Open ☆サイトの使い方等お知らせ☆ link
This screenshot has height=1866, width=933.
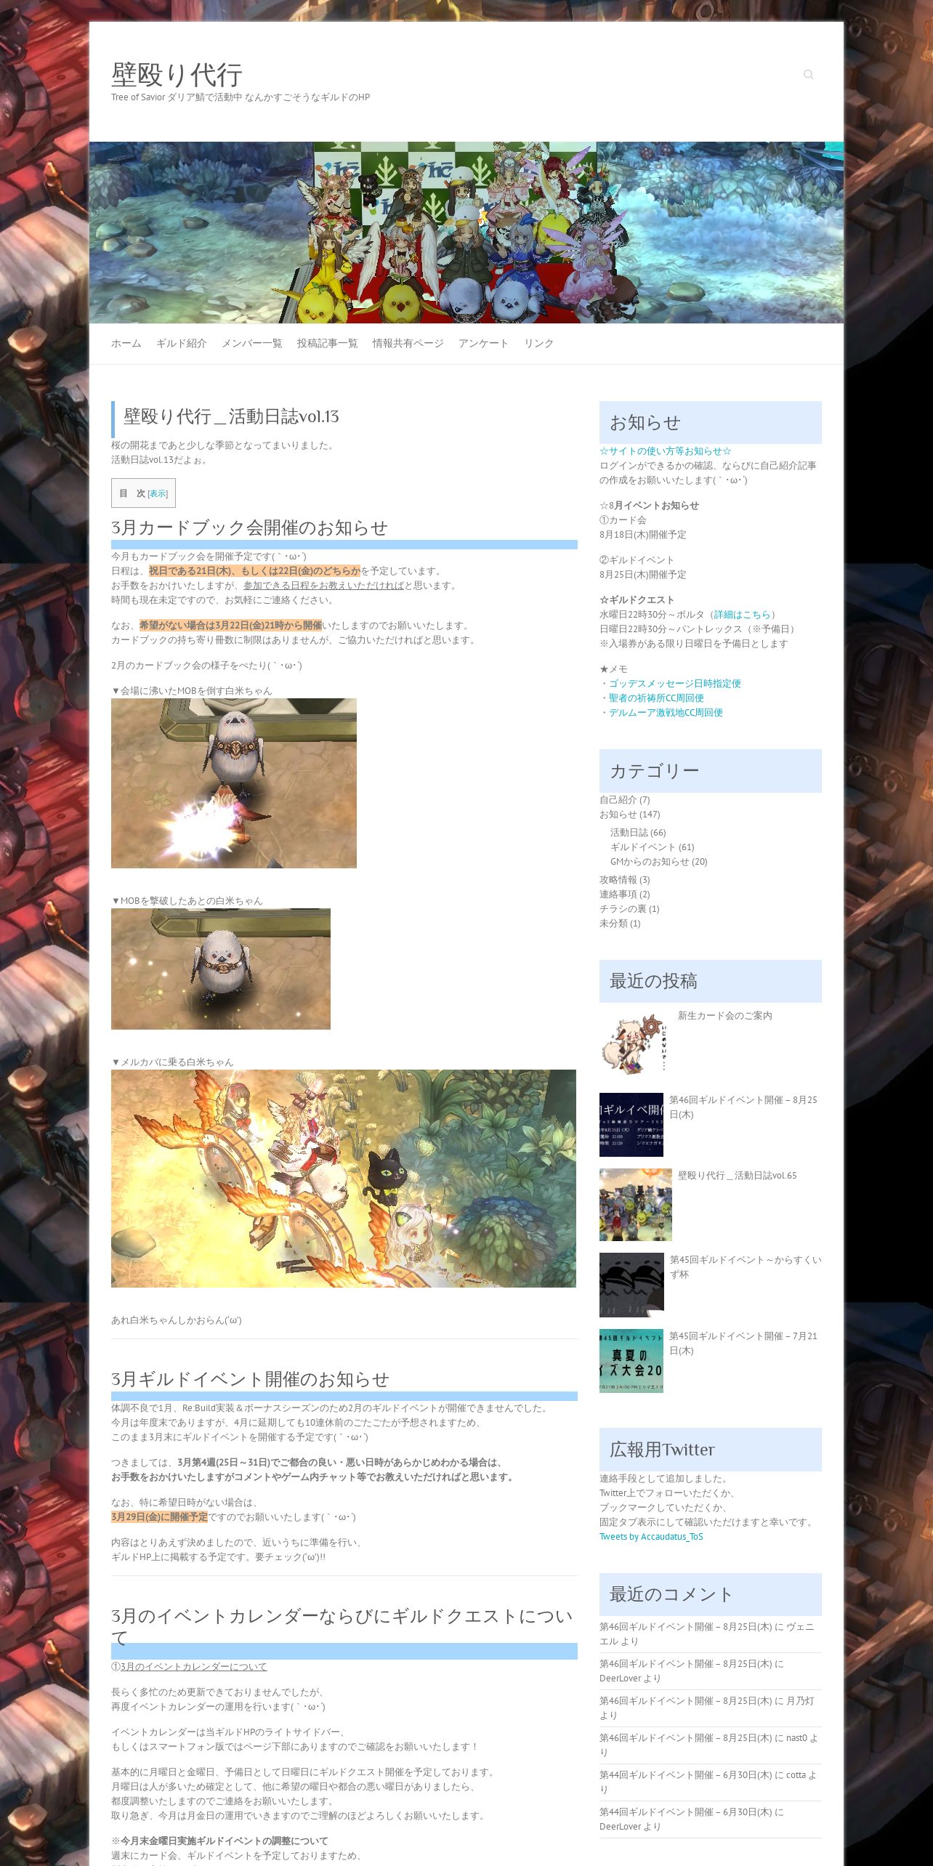point(666,451)
